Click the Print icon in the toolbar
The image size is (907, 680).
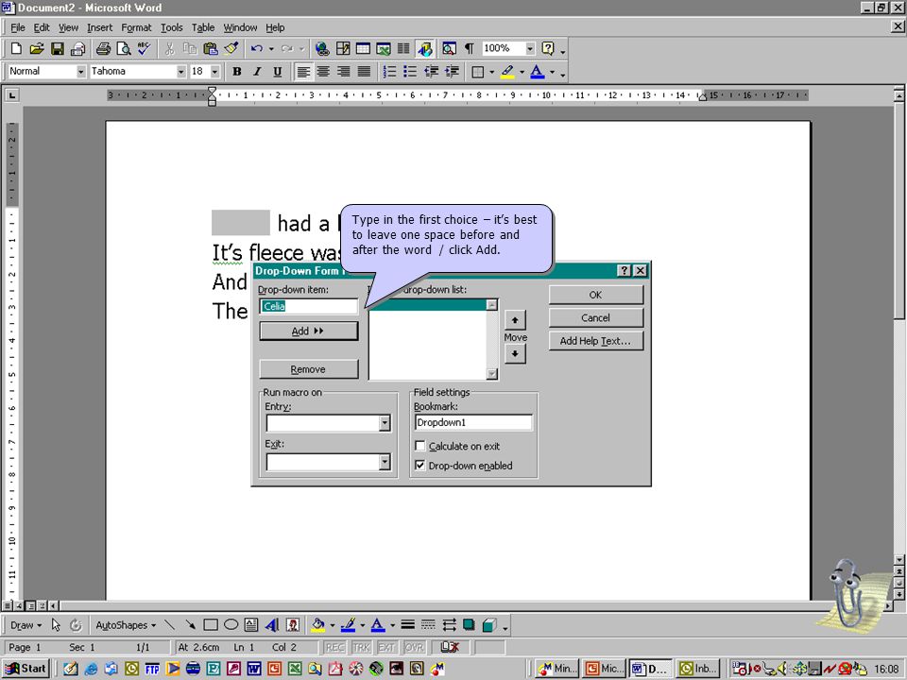pos(103,48)
